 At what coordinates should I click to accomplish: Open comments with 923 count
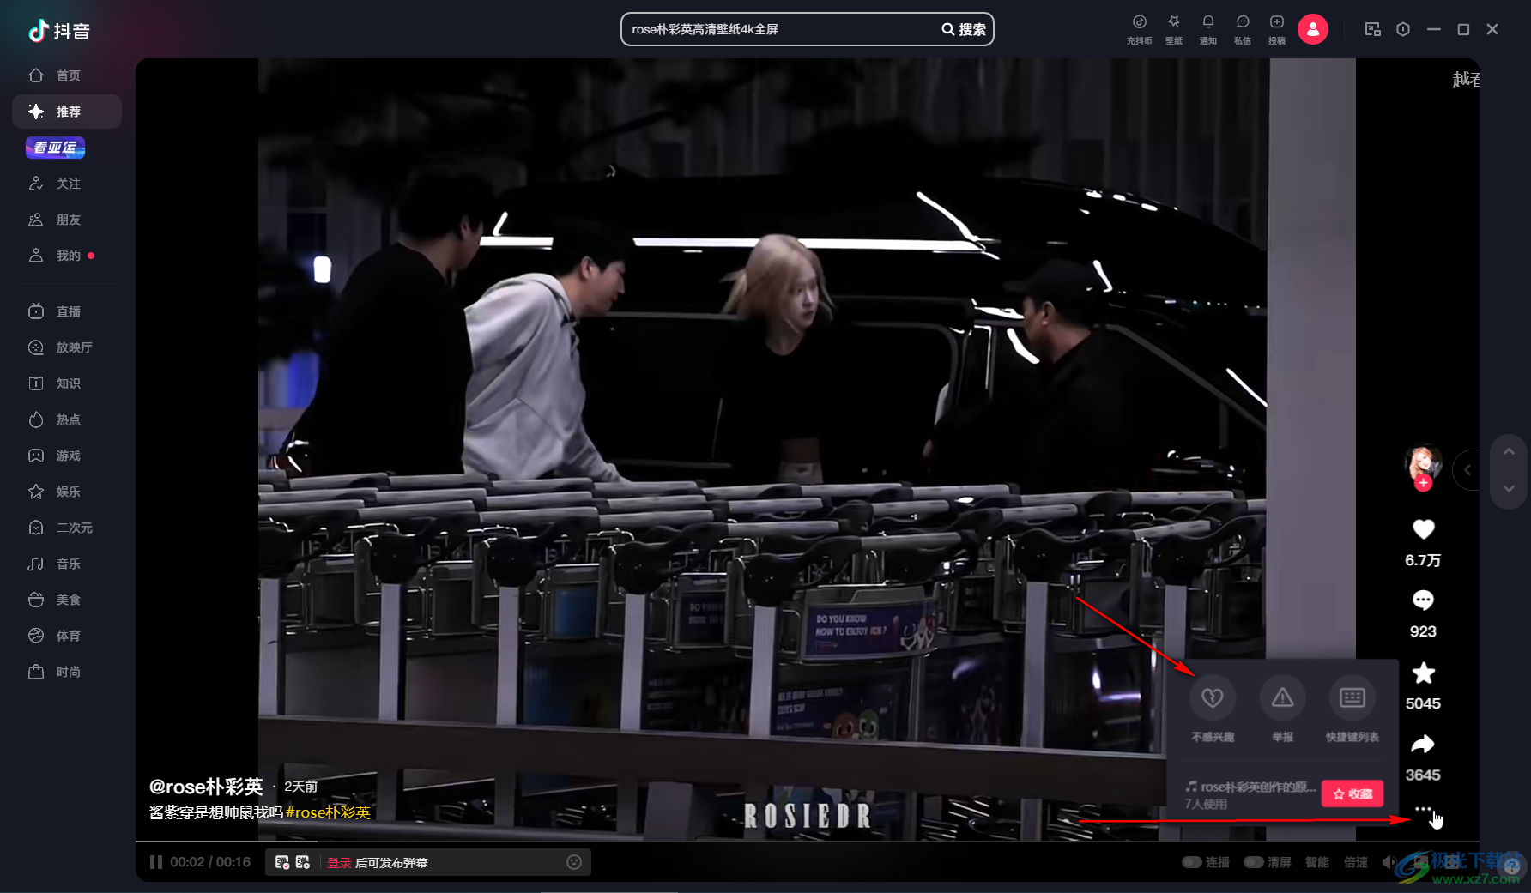(x=1423, y=600)
